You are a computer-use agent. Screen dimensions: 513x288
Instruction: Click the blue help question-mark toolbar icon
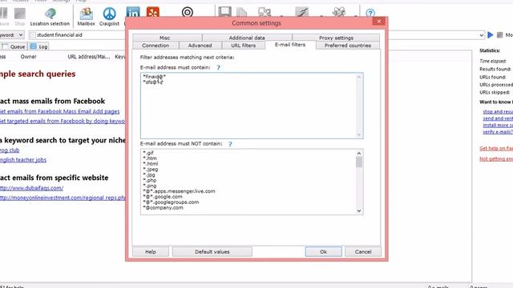(x=370, y=13)
